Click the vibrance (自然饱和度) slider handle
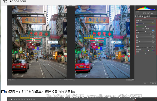This screenshot has height=101, width=157. tap(148, 51)
